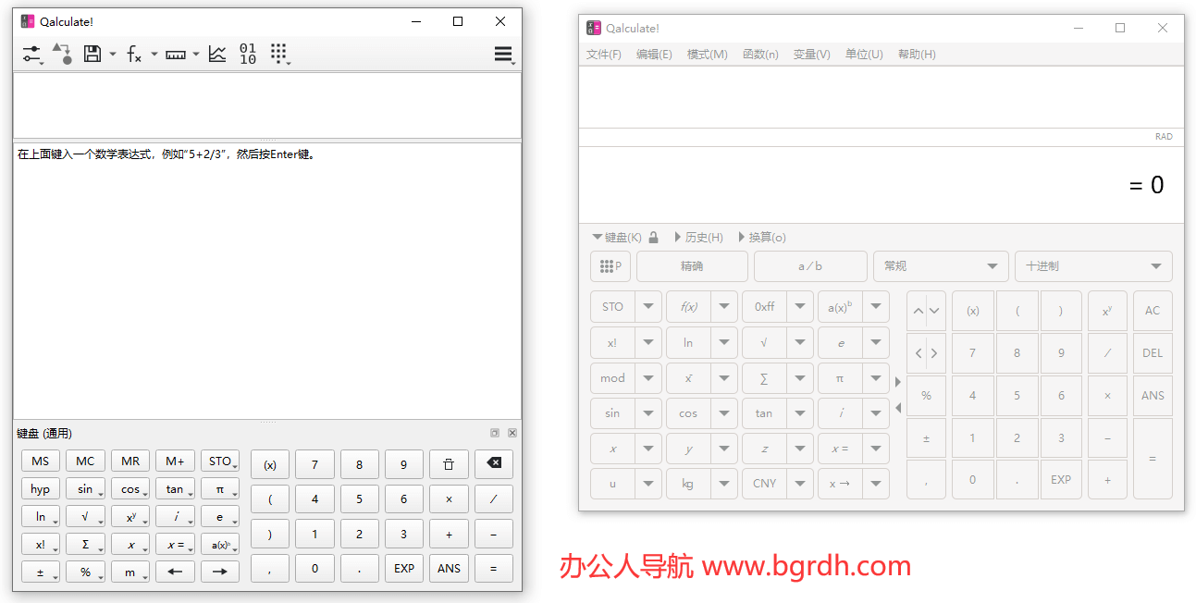Open the 单位(U) menu
This screenshot has width=1196, height=603.
(x=864, y=55)
